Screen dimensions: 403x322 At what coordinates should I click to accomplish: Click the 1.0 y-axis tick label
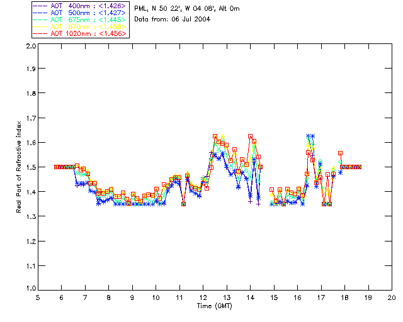31,289
